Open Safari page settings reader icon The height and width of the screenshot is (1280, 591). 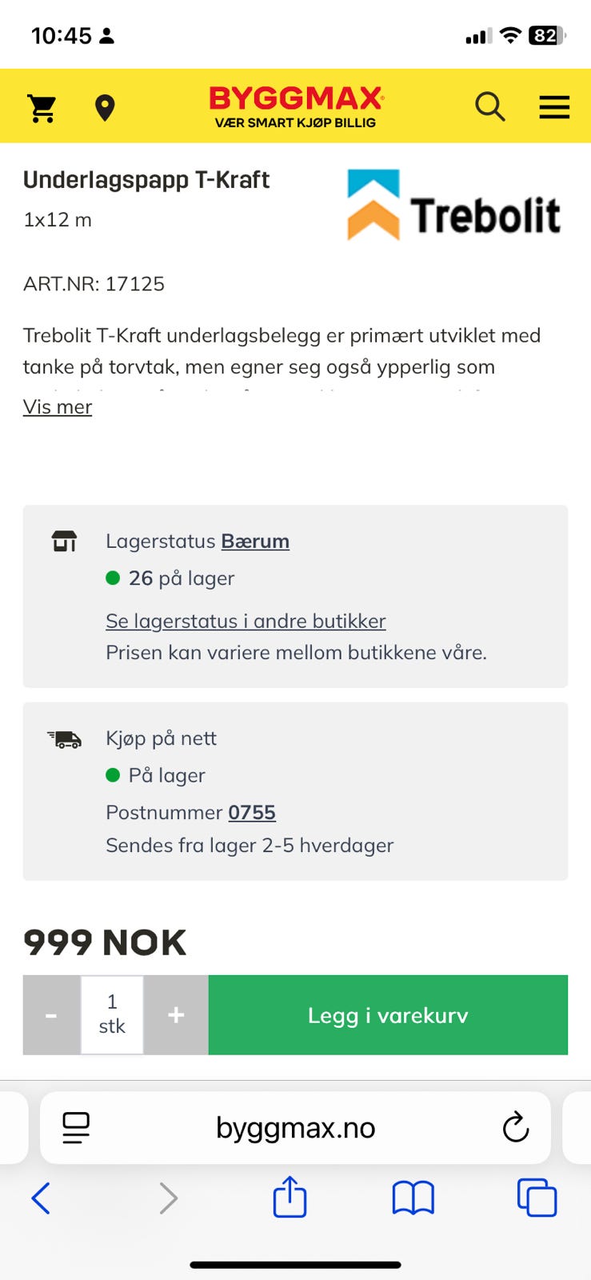(76, 1128)
